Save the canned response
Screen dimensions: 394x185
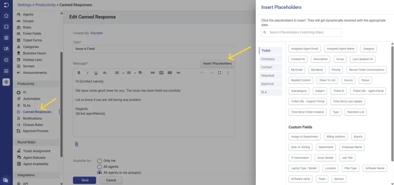click(85, 180)
